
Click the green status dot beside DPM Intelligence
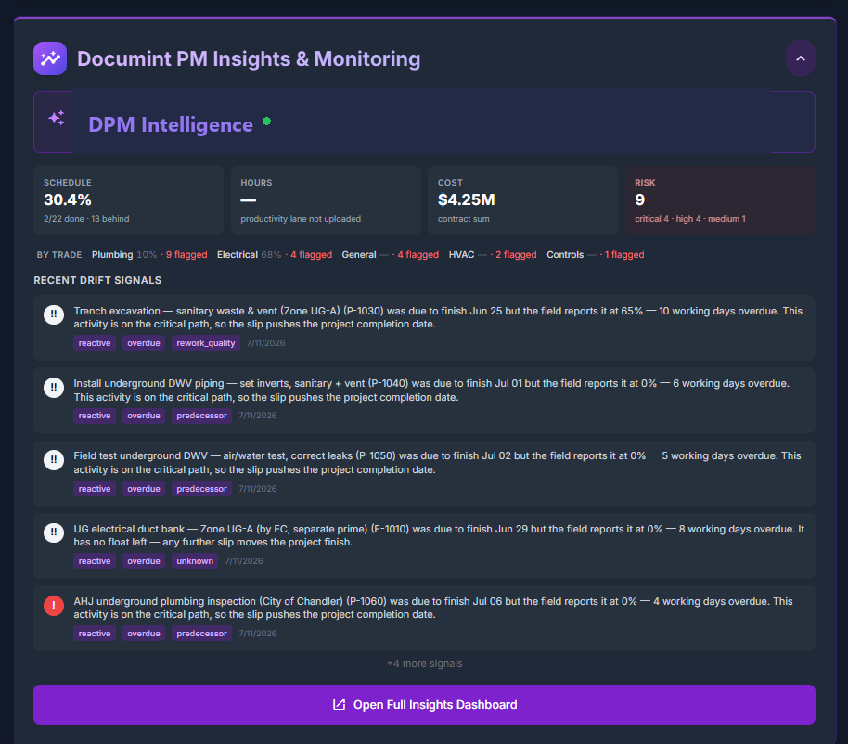pyautogui.click(x=266, y=122)
